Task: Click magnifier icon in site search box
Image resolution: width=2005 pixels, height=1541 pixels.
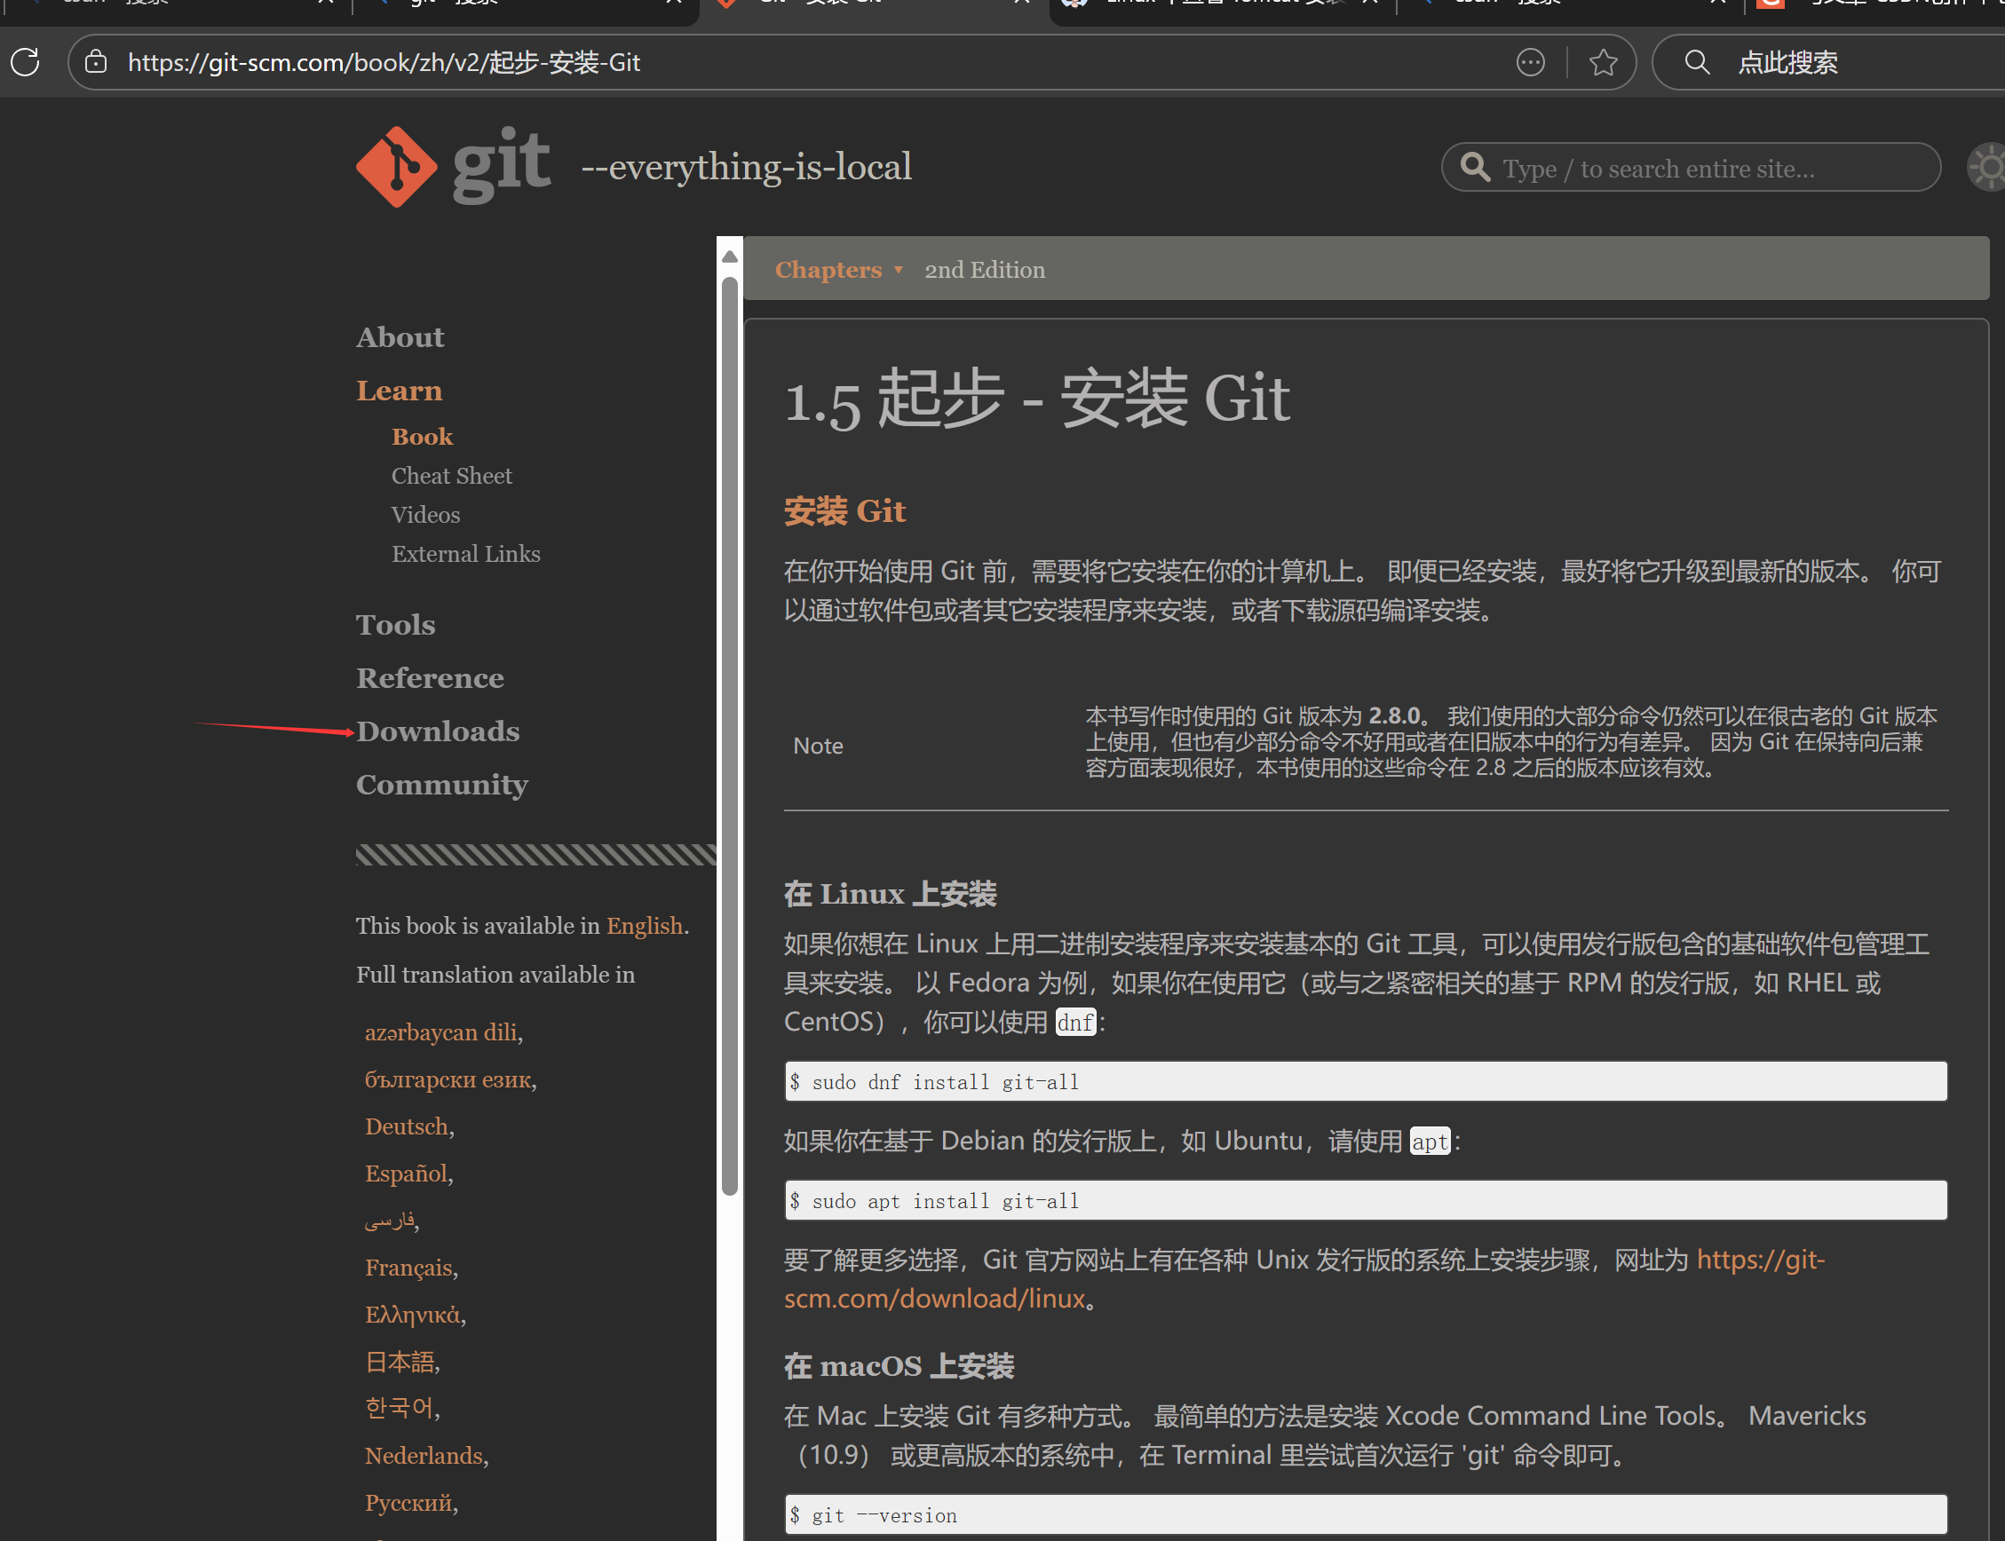Action: 1475,168
